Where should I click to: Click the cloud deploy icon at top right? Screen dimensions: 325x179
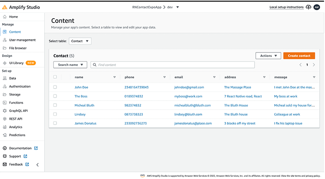(309, 7)
